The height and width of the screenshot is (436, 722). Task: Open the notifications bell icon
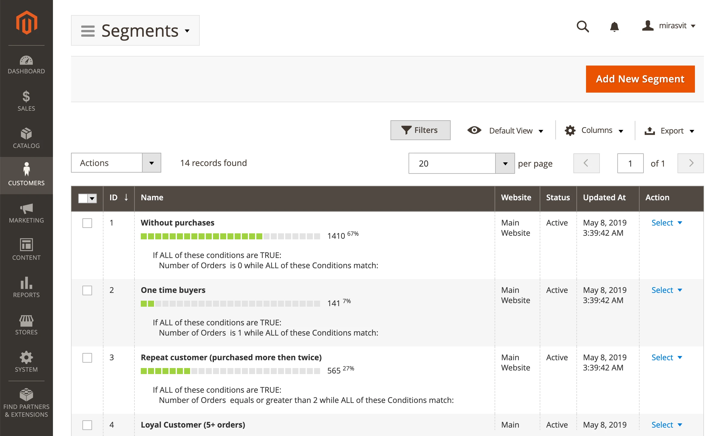coord(614,26)
